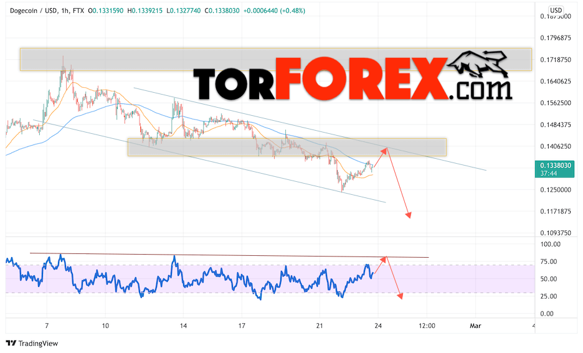The height and width of the screenshot is (353, 583).
Task: Click the current price label 0.1338030
Action: [x=556, y=166]
